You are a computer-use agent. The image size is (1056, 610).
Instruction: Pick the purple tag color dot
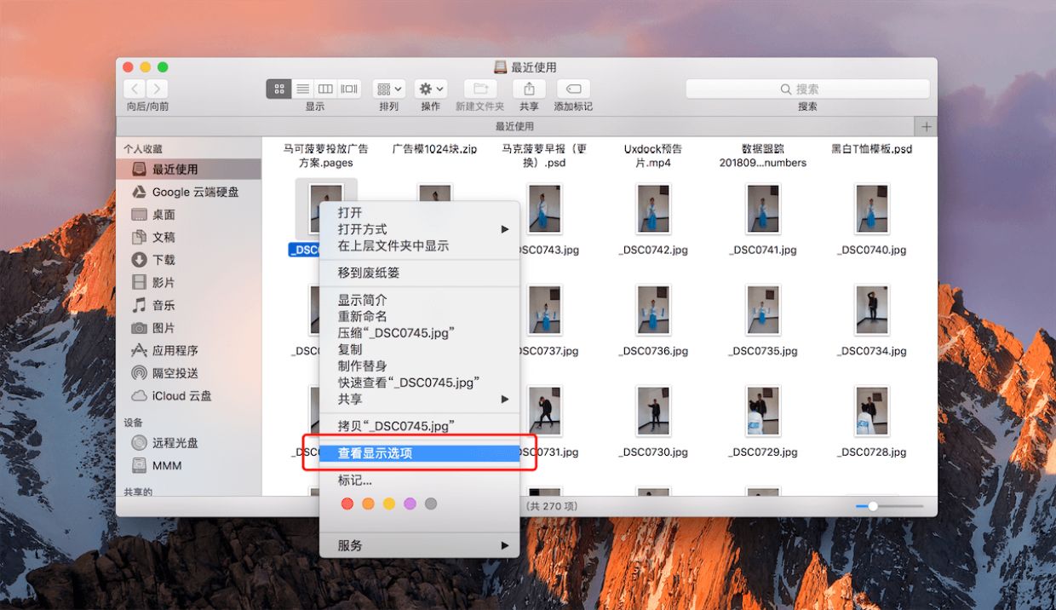coord(410,504)
